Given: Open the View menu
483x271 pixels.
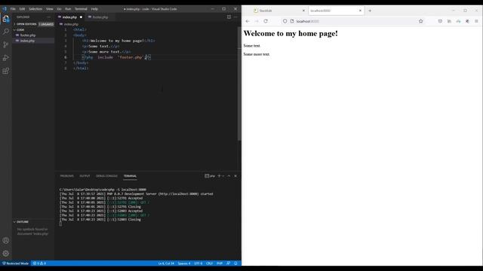Looking at the screenshot, I should coord(49,9).
